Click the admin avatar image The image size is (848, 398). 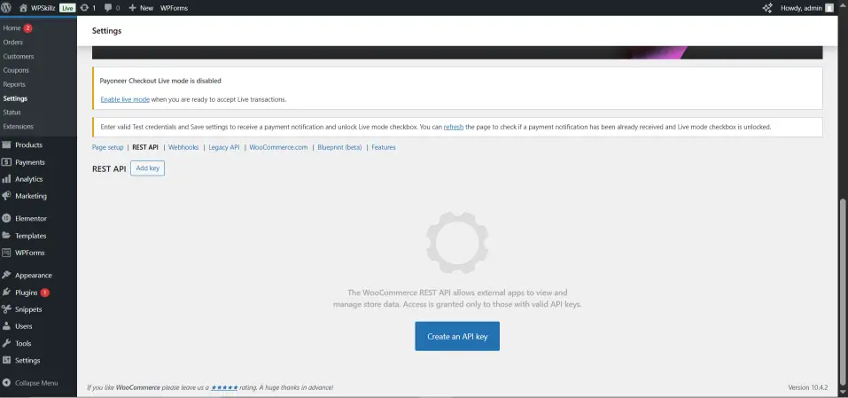coord(829,8)
